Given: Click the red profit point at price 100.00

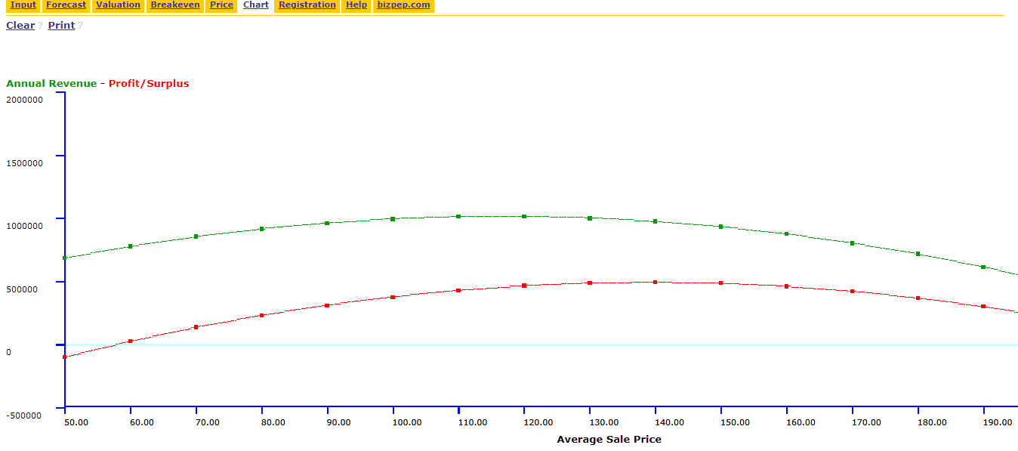Looking at the screenshot, I should tap(393, 297).
